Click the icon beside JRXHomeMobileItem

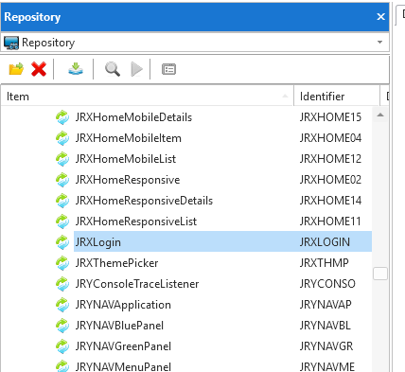click(62, 138)
